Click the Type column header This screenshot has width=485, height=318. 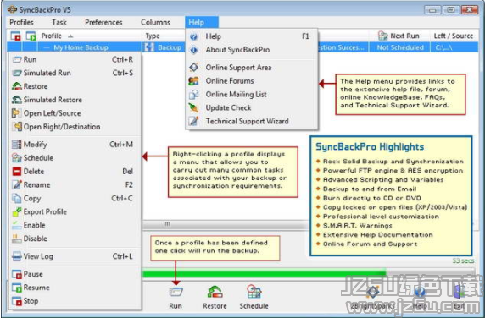164,36
